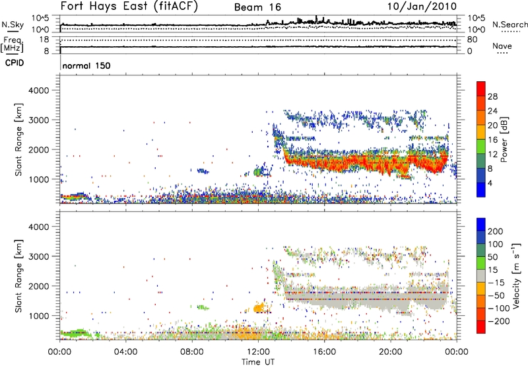This screenshot has width=528, height=366.
Task: Click the "1000" tick on the Velocity panel axis
Action: (38, 316)
